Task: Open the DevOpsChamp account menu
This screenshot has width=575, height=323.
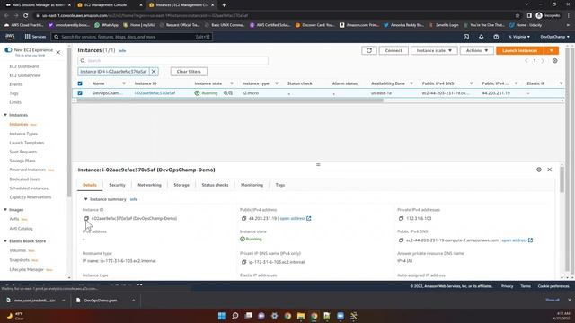Action: tap(555, 37)
